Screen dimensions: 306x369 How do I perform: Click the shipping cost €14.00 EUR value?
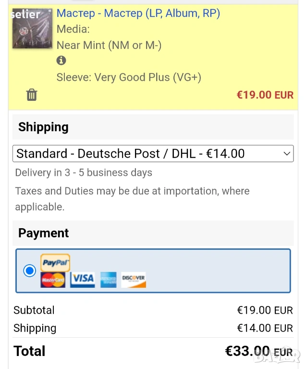click(x=265, y=328)
